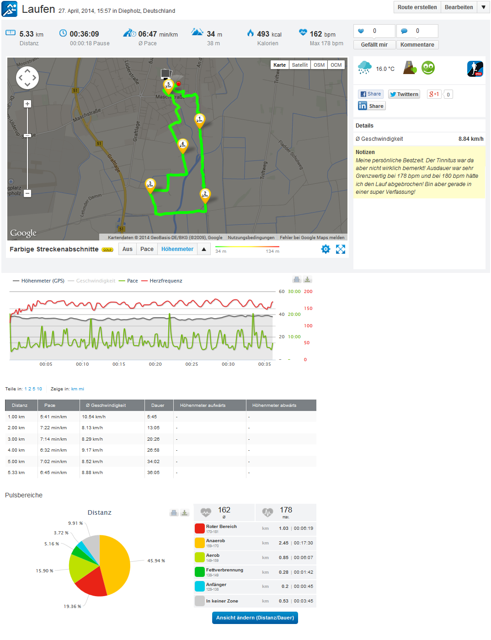Click the print icon above the chart
The height and width of the screenshot is (640, 491).
(x=297, y=280)
